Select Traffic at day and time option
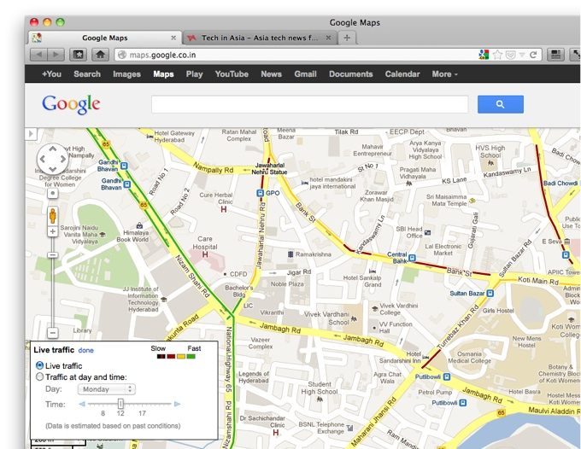This screenshot has width=581, height=449. pos(39,376)
